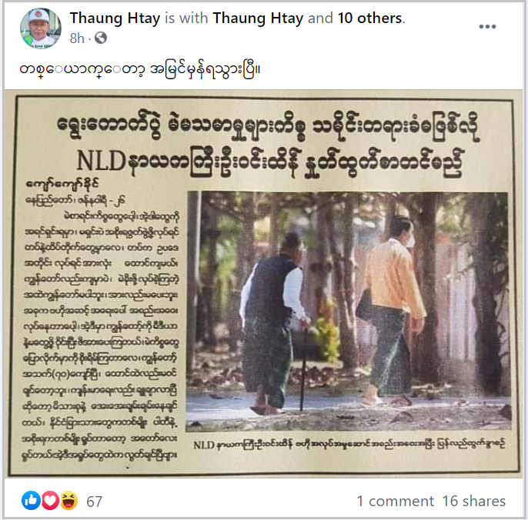Image resolution: width=528 pixels, height=520 pixels.
Task: Open the post author name Thaung Htay
Action: coord(115,18)
